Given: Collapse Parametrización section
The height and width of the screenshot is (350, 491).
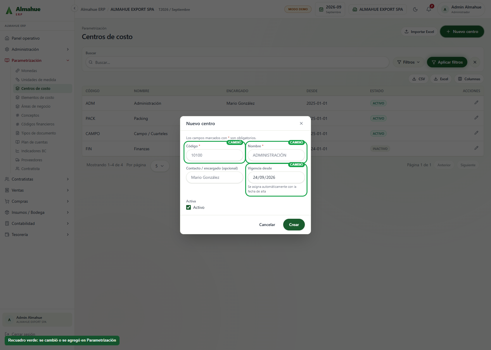Looking at the screenshot, I should point(37,60).
